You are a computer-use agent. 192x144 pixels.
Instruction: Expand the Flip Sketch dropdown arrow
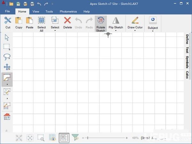tap(116, 31)
